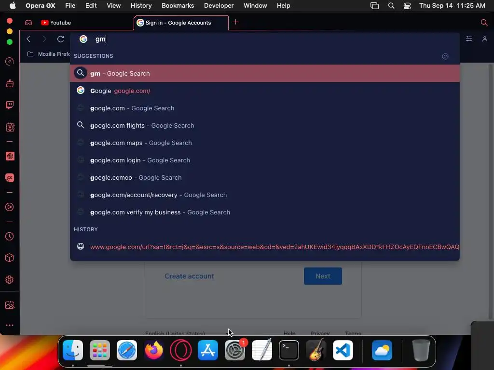
Task: Open a new tab with plus button
Action: [235, 22]
